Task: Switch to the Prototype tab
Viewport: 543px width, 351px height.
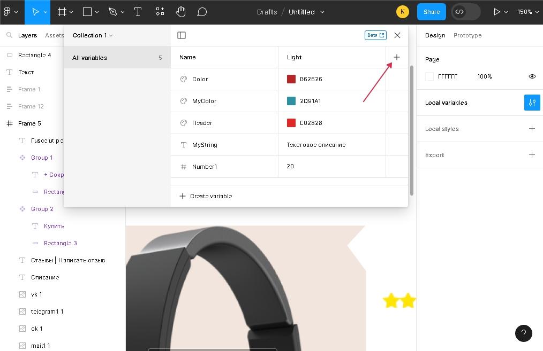Action: click(x=467, y=35)
